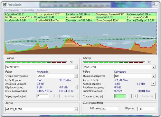Click the green receiver antenna height field
Viewport: 161px width, 117px height.
[x=120, y=96]
